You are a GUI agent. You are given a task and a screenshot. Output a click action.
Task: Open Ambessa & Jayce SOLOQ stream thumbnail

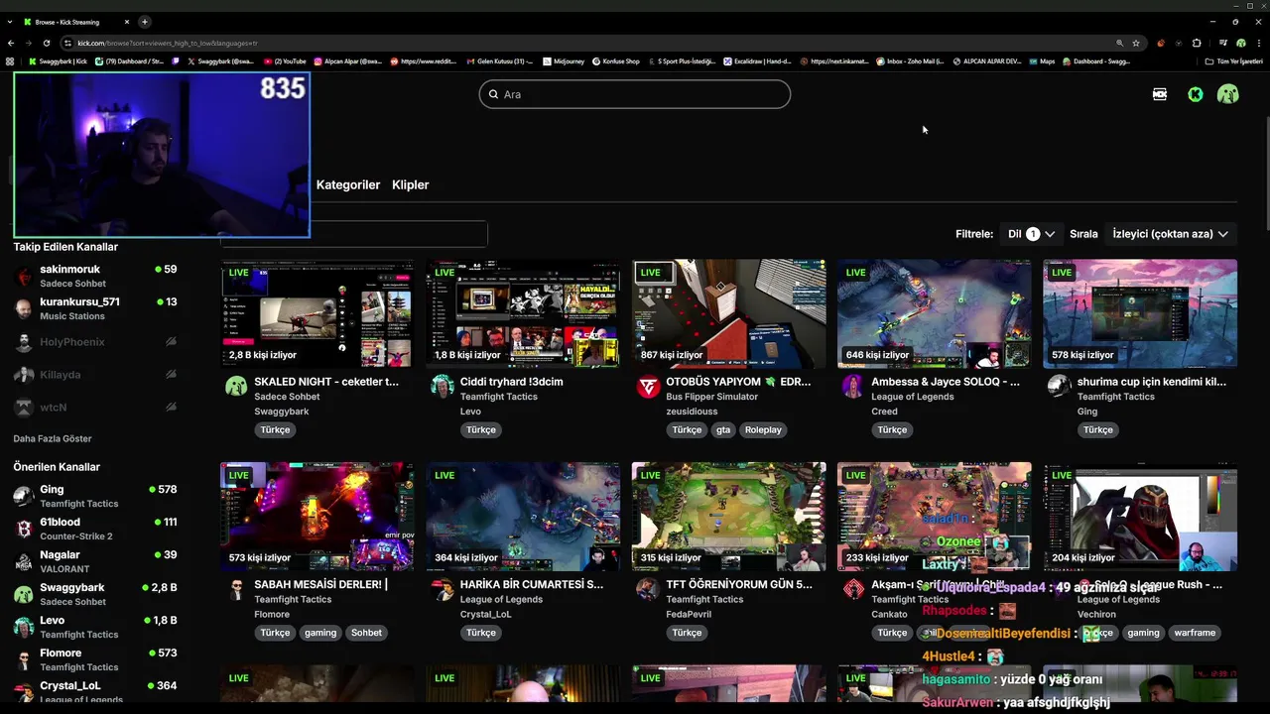[934, 313]
